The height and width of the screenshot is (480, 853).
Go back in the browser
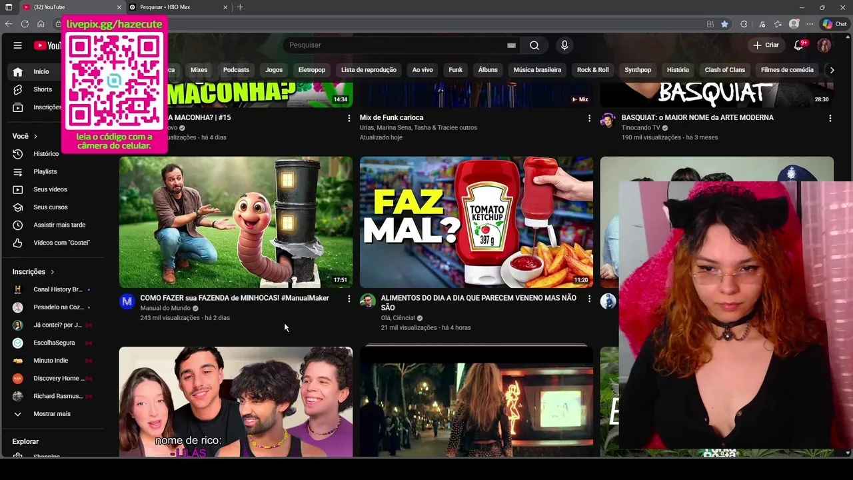tap(9, 24)
